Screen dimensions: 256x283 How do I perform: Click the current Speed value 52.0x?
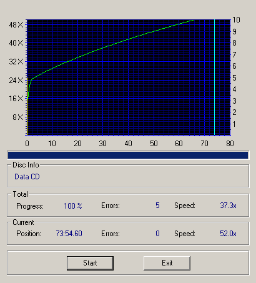pos(228,234)
